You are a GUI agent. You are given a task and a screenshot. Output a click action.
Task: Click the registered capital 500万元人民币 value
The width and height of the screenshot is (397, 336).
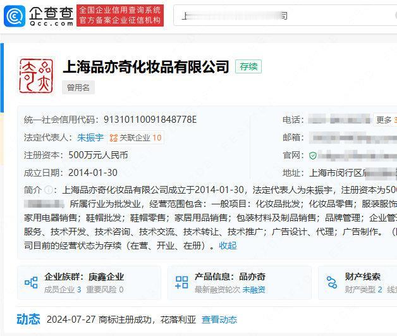[x=98, y=155]
